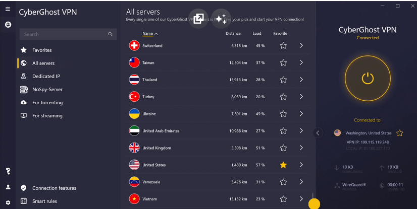Expand the Turkey server list

coord(301,97)
